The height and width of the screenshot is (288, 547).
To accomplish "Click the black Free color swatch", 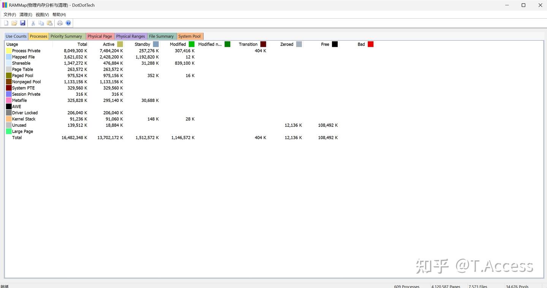I will pyautogui.click(x=335, y=44).
